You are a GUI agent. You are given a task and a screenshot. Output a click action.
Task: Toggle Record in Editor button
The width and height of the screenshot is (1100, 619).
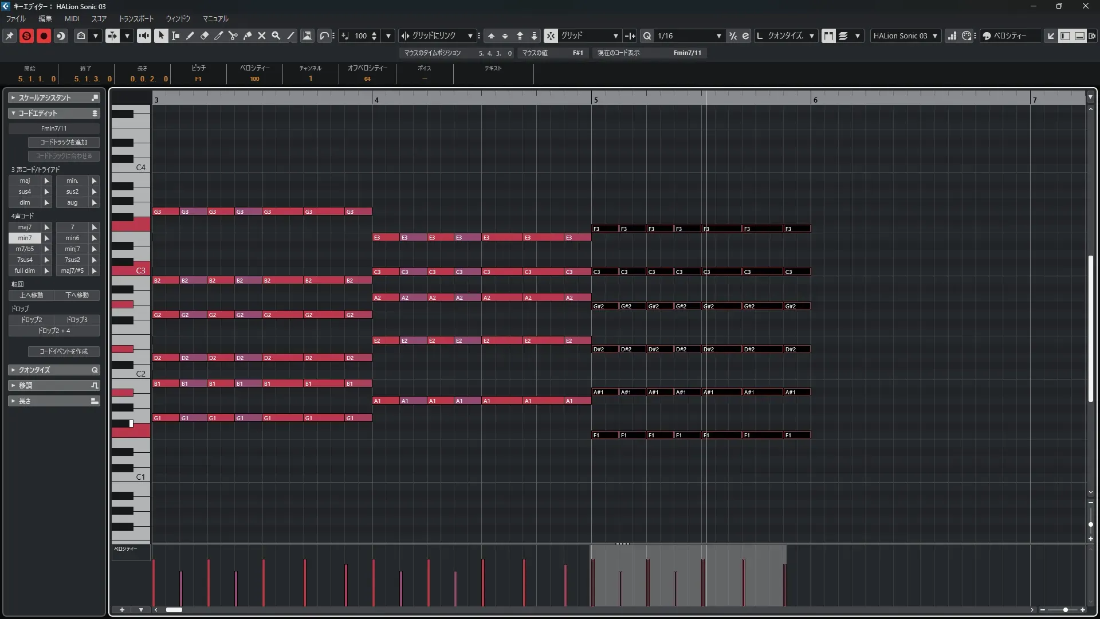pyautogui.click(x=44, y=36)
